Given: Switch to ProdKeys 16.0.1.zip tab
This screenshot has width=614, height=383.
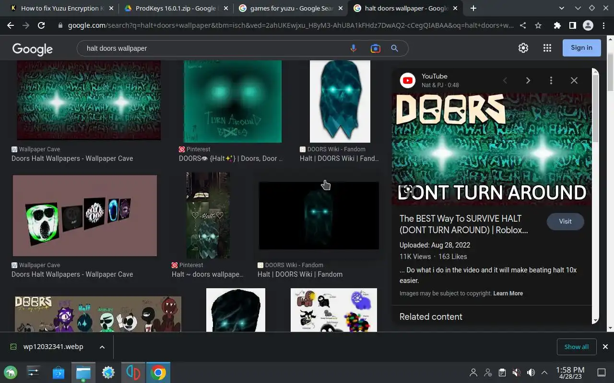Looking at the screenshot, I should [175, 8].
